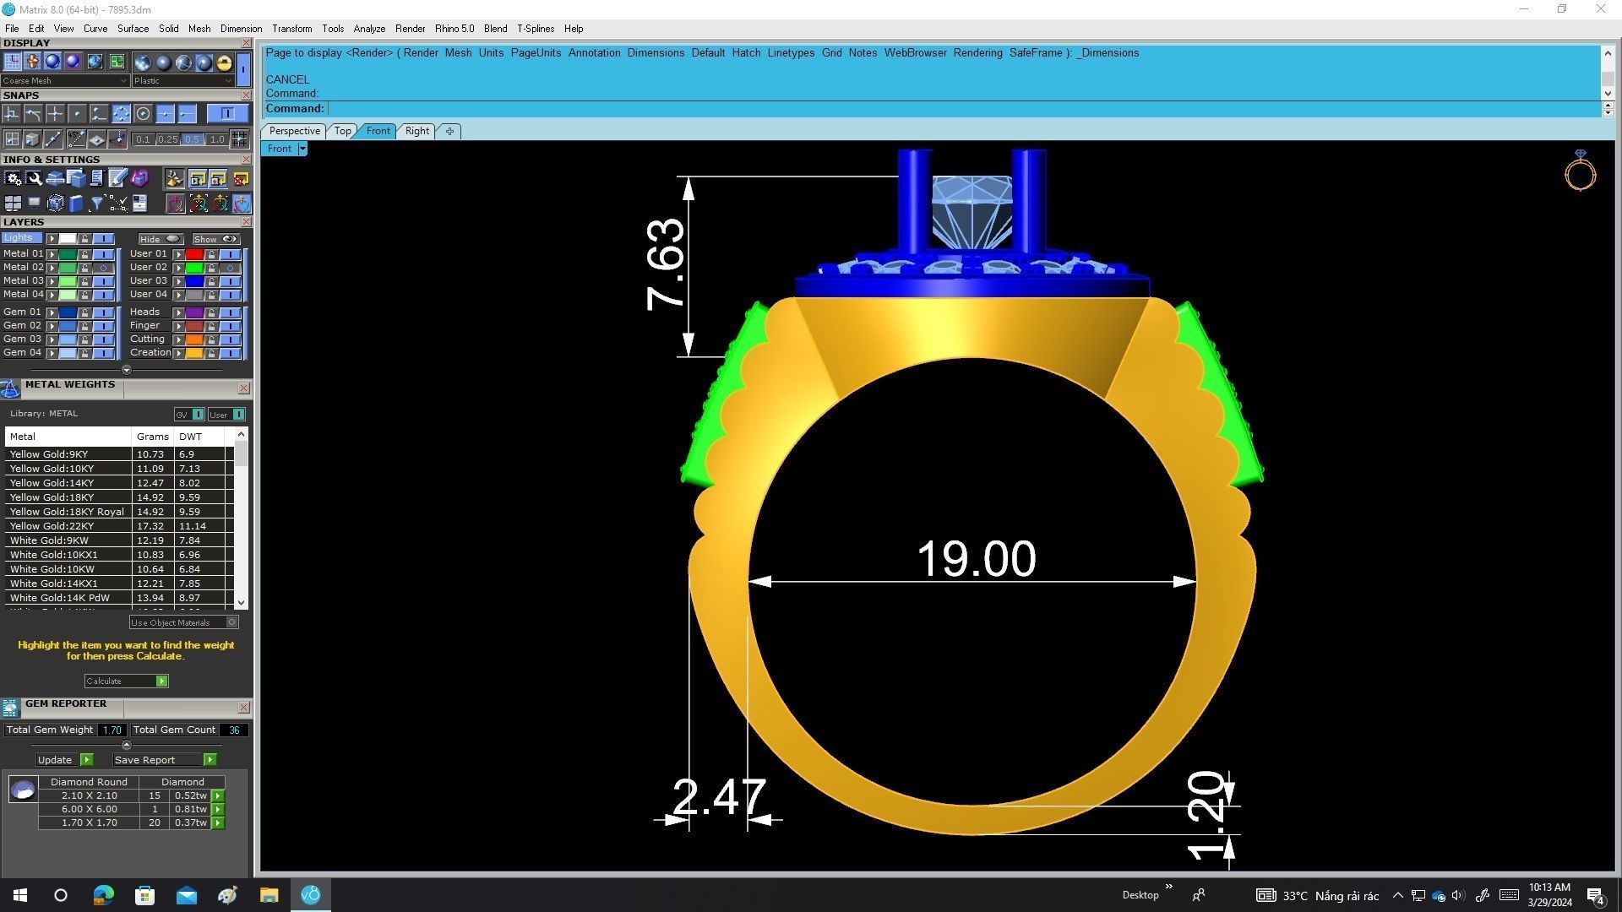Viewport: 1622px width, 912px height.
Task: Expand the 2.10 X 2.10 diamond row arrow
Action: (218, 795)
